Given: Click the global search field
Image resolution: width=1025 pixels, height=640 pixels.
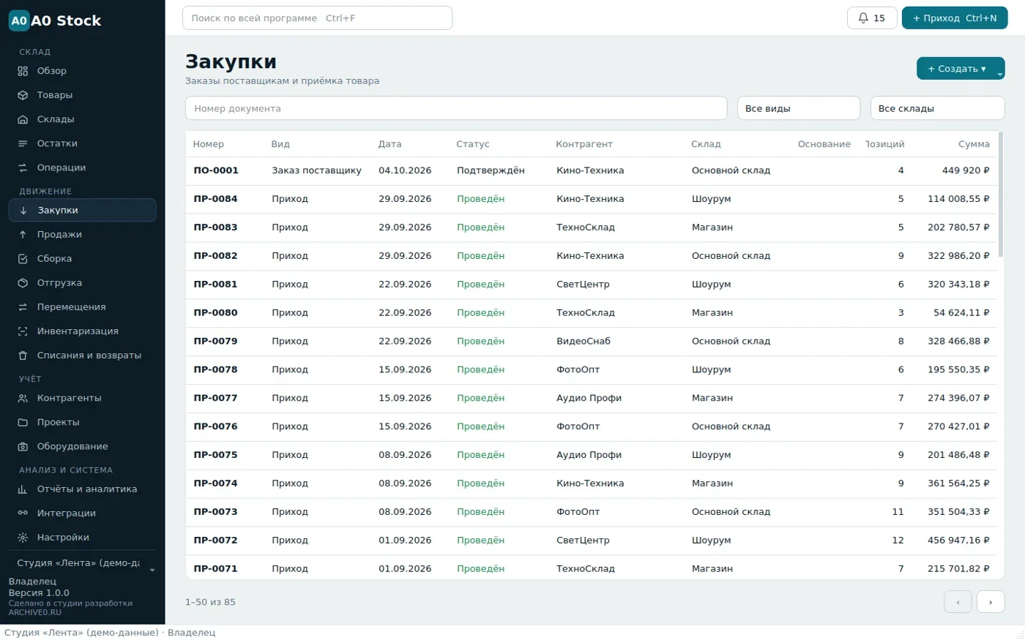Looking at the screenshot, I should point(317,18).
